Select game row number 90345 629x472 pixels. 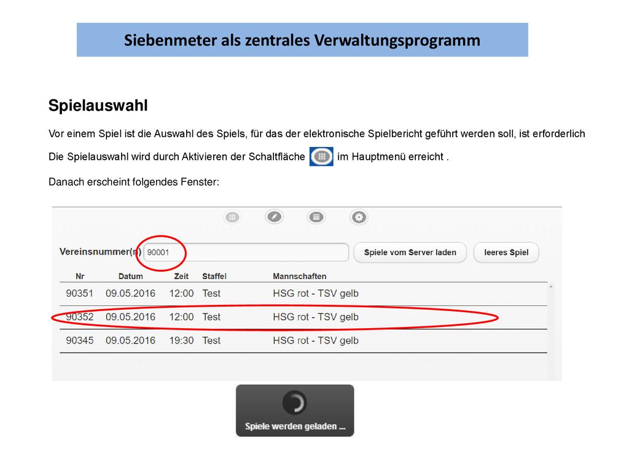tap(303, 340)
